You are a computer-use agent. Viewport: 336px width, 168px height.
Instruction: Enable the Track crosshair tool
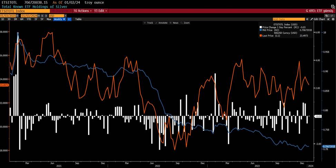tap(148, 23)
